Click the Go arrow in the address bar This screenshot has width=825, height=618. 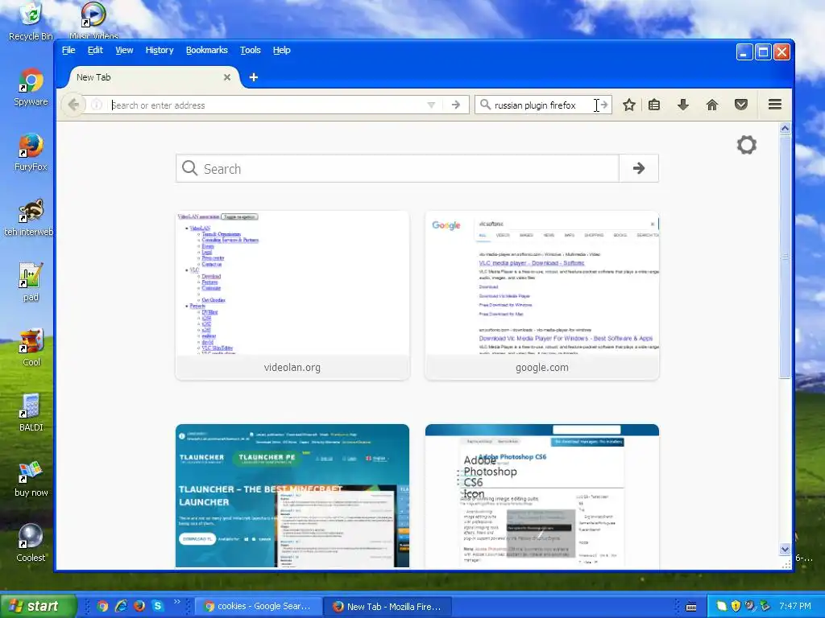(x=456, y=105)
